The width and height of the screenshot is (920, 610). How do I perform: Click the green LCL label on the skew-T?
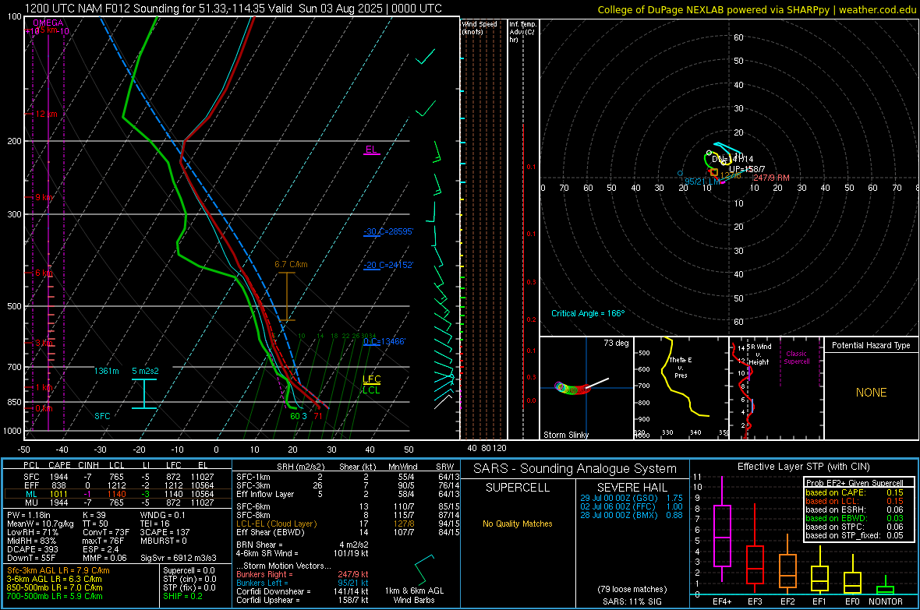(x=371, y=390)
